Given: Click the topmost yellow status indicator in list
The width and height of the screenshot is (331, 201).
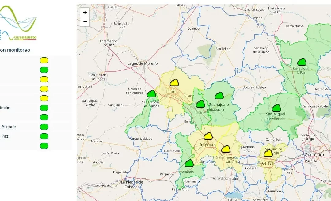Looking at the screenshot, I should (x=44, y=60).
